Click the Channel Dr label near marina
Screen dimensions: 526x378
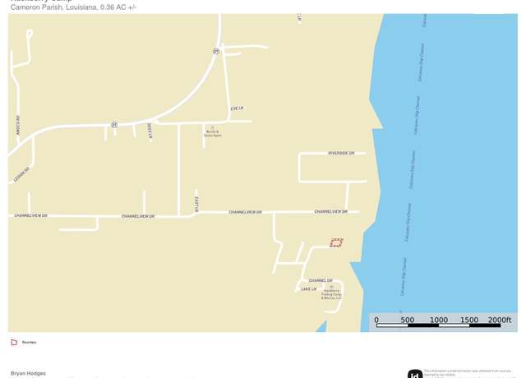coord(321,280)
